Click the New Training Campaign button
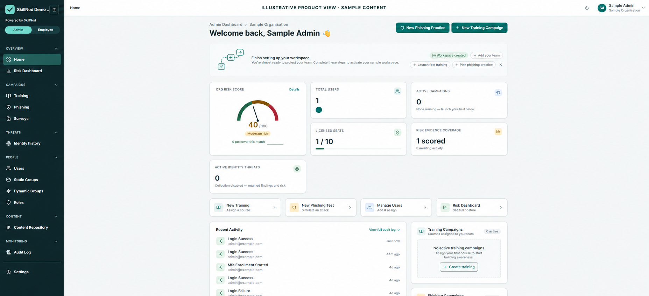The height and width of the screenshot is (296, 649). [x=479, y=28]
